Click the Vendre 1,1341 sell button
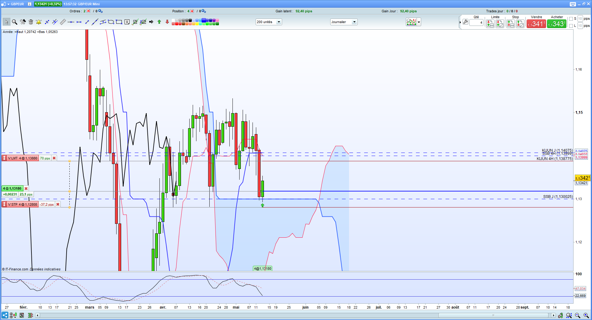 point(536,24)
